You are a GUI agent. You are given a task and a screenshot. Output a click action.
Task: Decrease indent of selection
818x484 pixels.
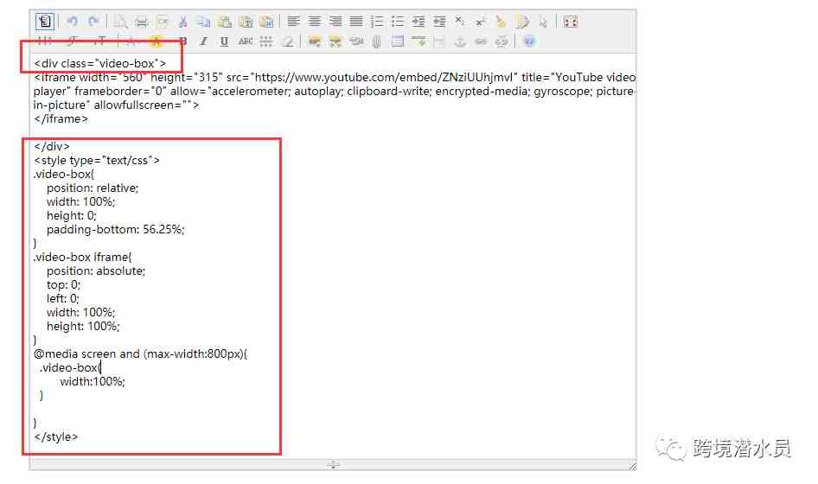point(439,22)
